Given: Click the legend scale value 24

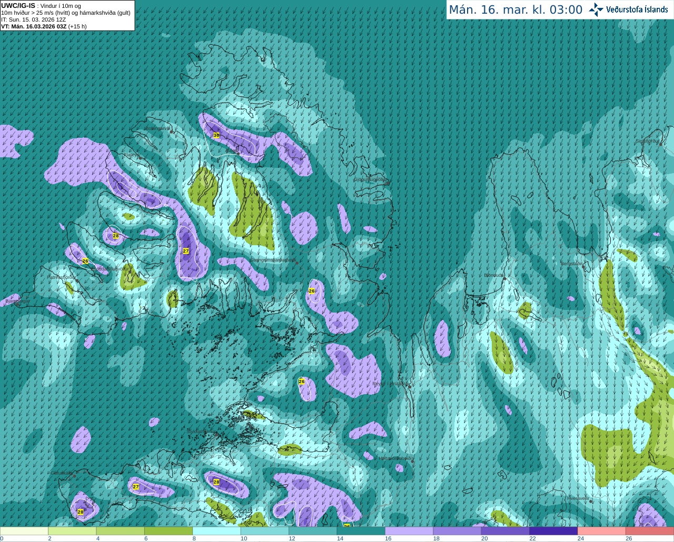Looking at the screenshot, I should tap(580, 539).
